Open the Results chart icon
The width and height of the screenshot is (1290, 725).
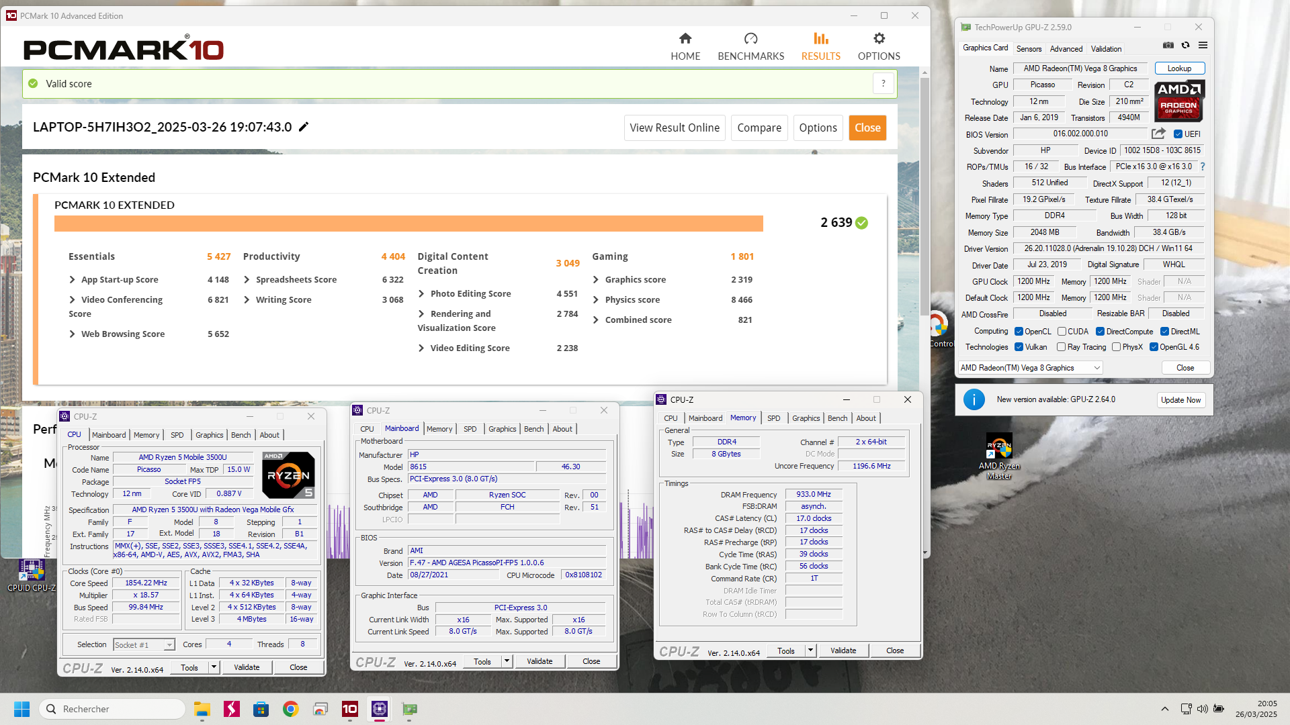click(x=820, y=38)
